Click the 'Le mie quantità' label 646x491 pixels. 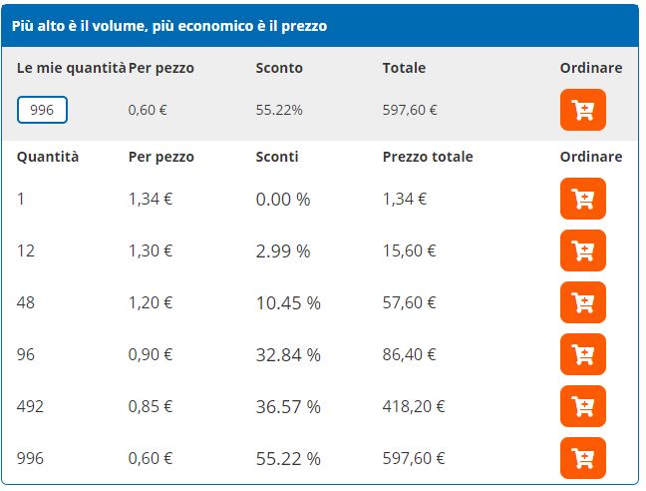[71, 68]
